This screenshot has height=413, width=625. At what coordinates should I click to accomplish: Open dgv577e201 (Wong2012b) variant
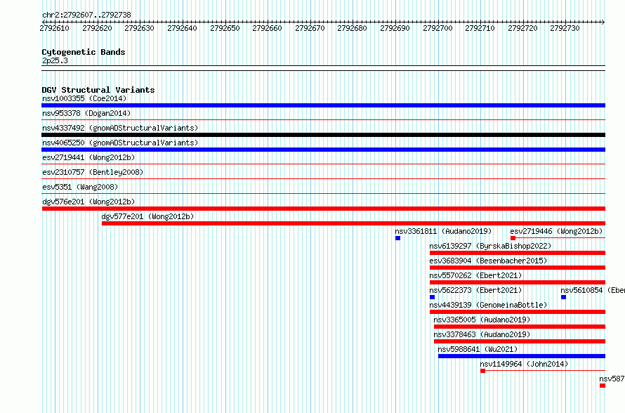tap(147, 216)
